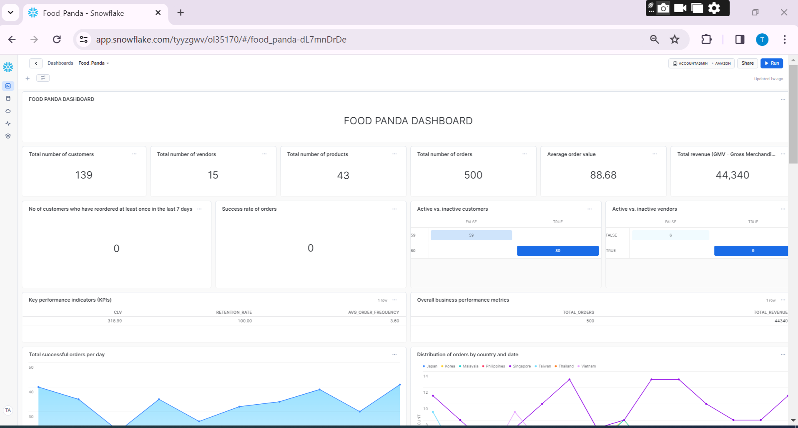Open Chrome three-dot menu
This screenshot has height=428, width=798.
pos(784,39)
